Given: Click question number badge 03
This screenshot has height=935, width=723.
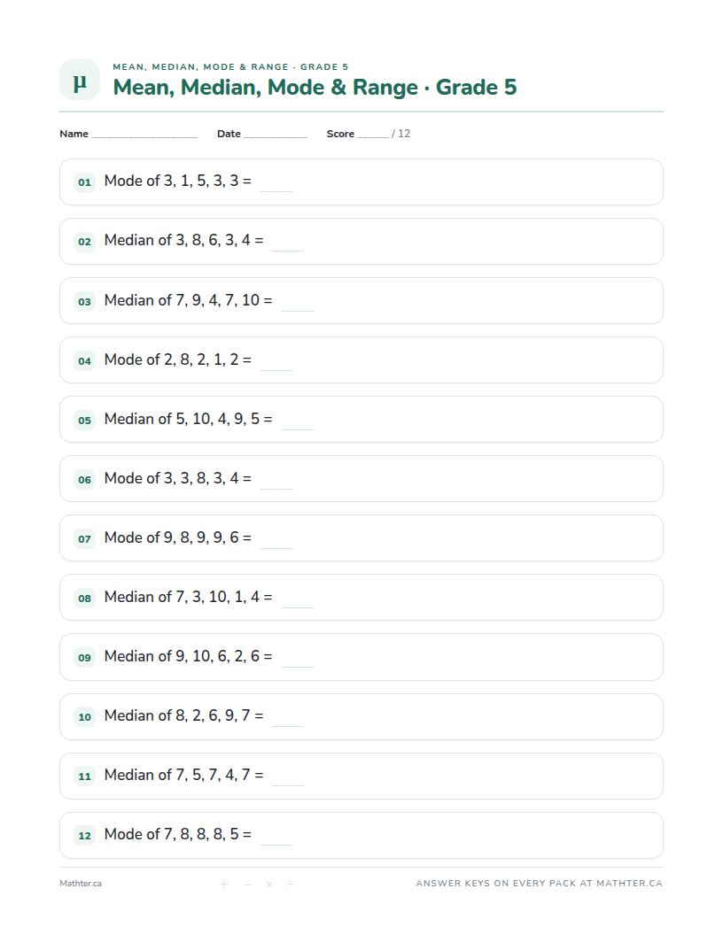Looking at the screenshot, I should tap(85, 301).
